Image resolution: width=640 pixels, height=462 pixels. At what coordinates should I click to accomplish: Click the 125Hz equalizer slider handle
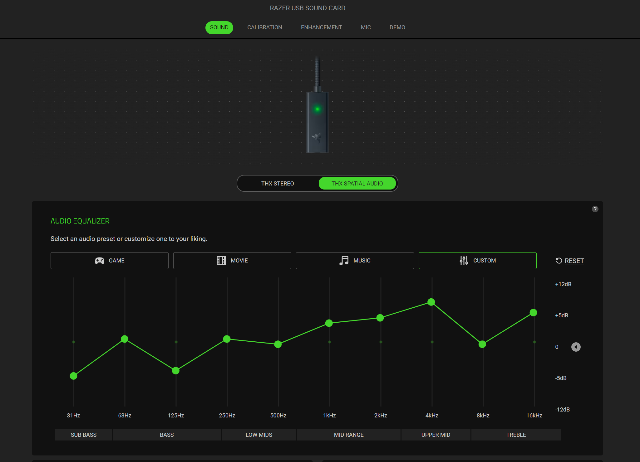(x=176, y=371)
